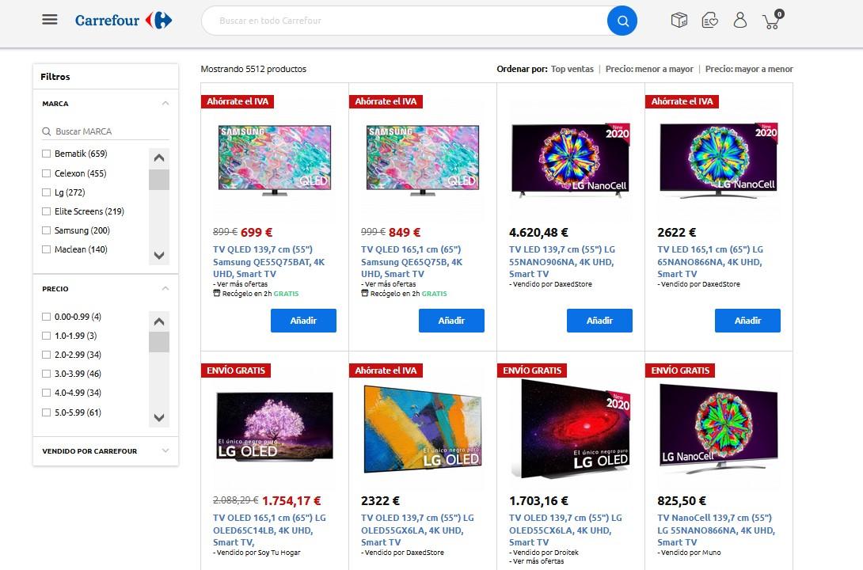863x570 pixels.
Task: Open the loyalty card heart icon
Action: point(710,21)
